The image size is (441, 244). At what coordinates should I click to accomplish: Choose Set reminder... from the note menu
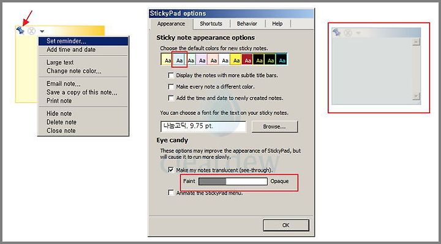pos(83,41)
